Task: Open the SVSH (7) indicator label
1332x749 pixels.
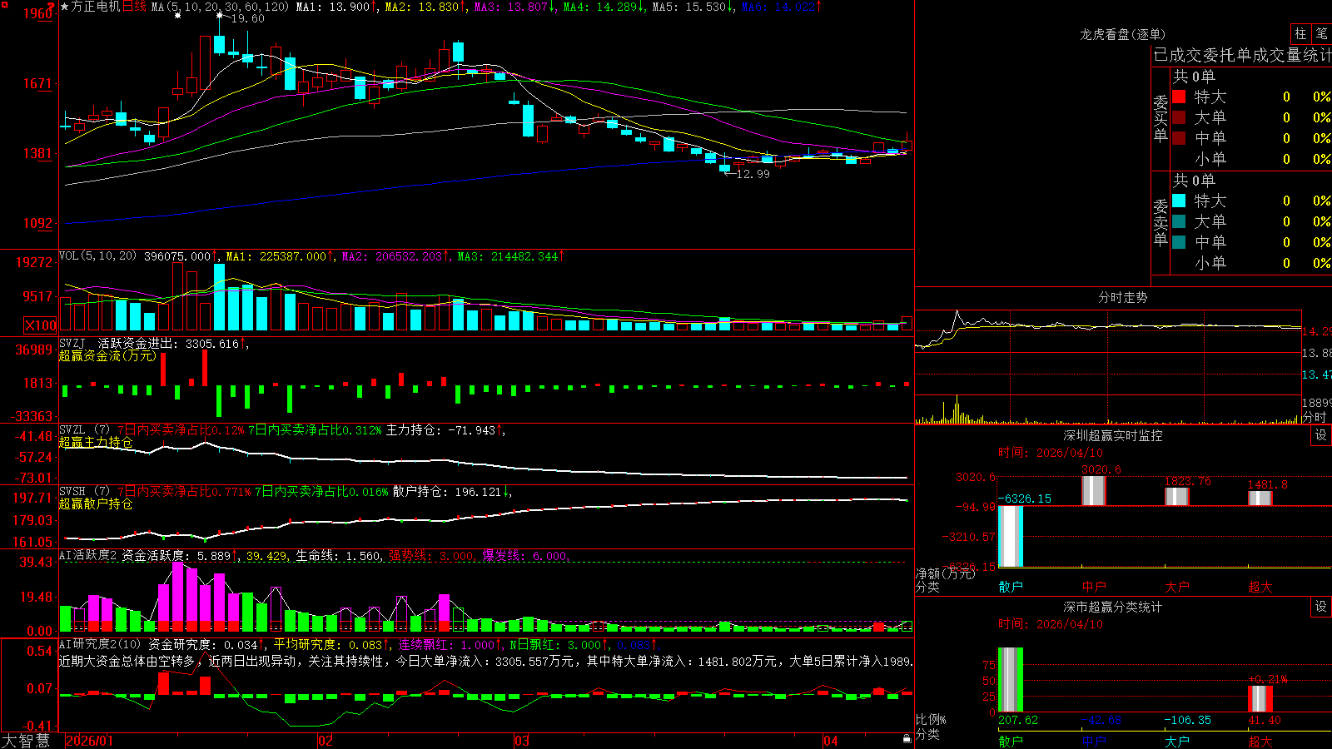Action: [x=84, y=492]
